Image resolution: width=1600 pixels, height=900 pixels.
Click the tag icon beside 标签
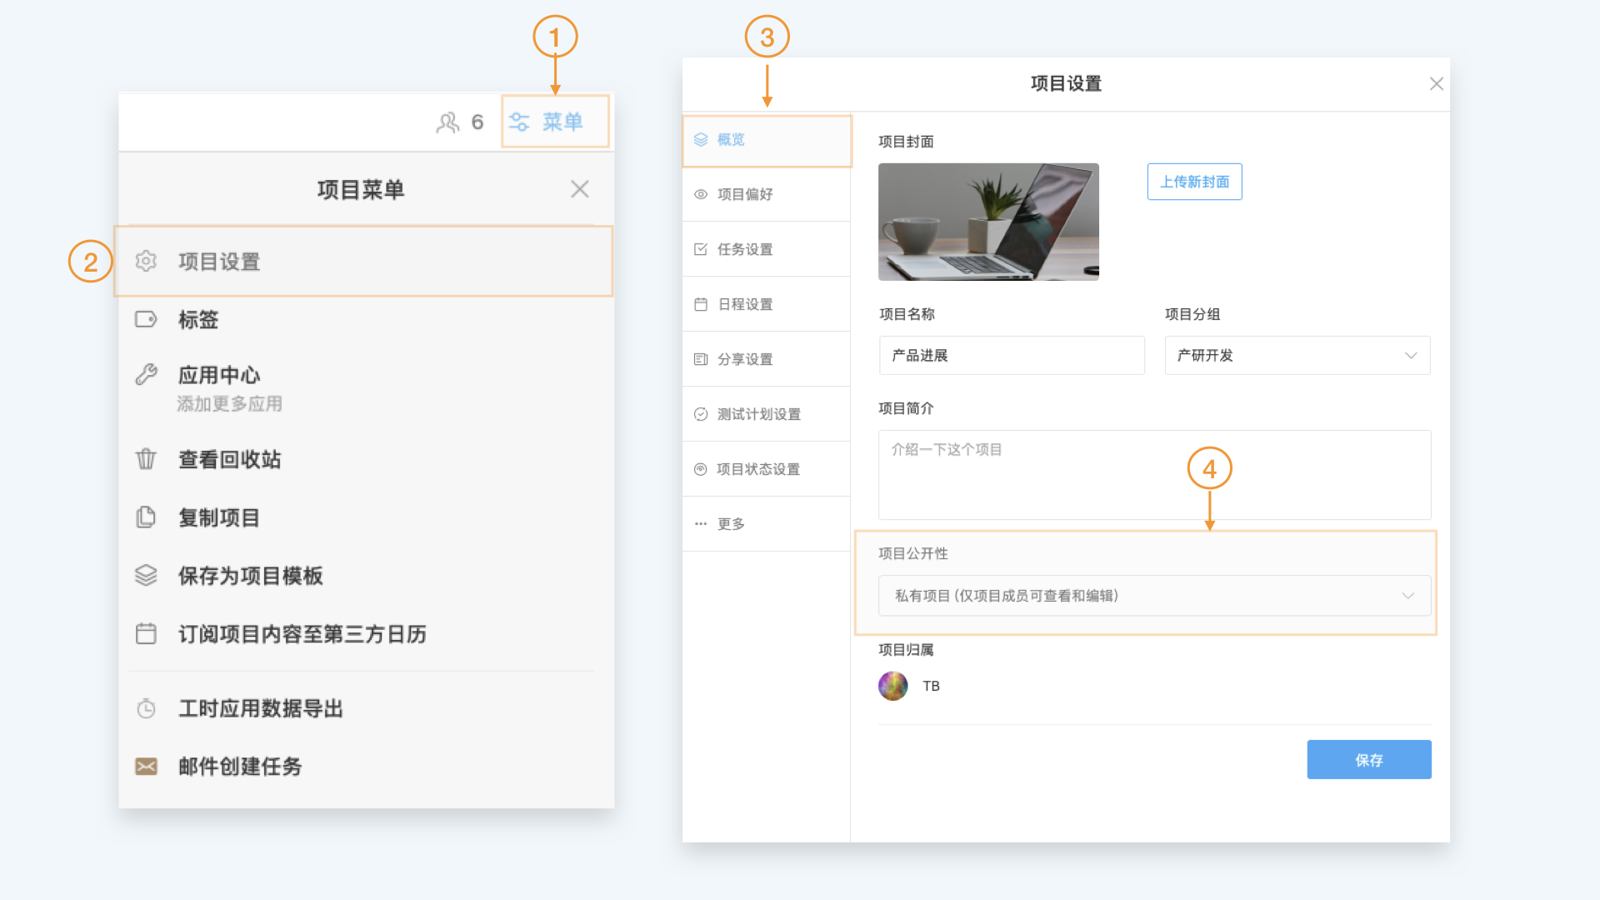click(x=146, y=319)
